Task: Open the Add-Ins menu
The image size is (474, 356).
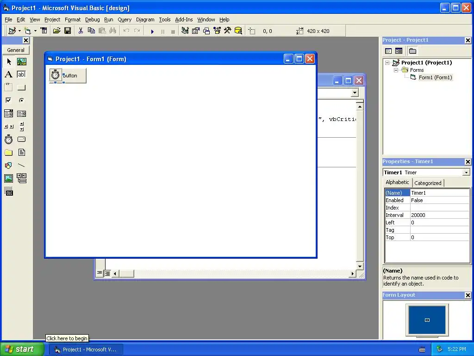Action: (x=184, y=19)
